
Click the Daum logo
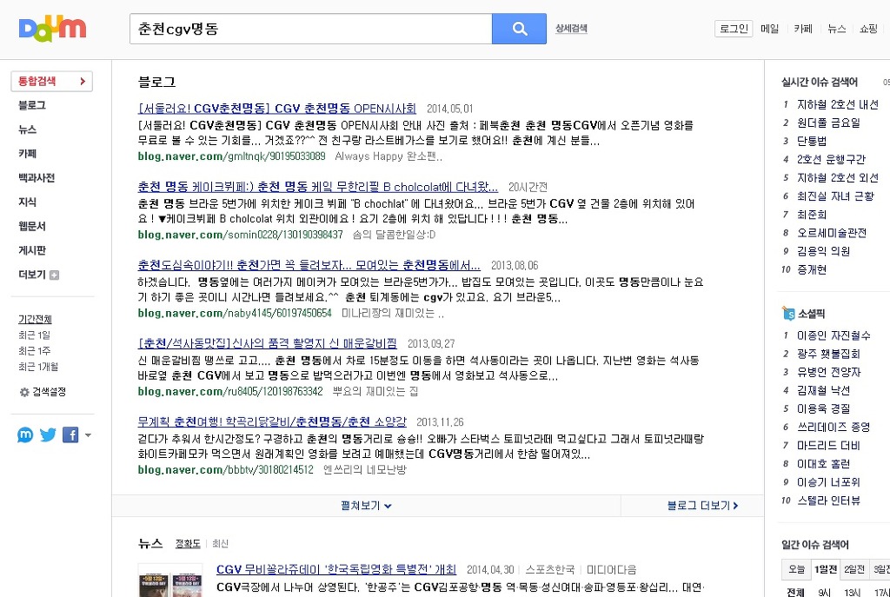[x=52, y=29]
